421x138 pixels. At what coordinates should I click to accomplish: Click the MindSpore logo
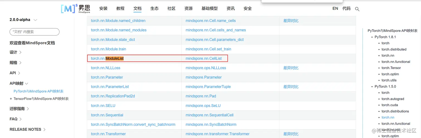75,8
